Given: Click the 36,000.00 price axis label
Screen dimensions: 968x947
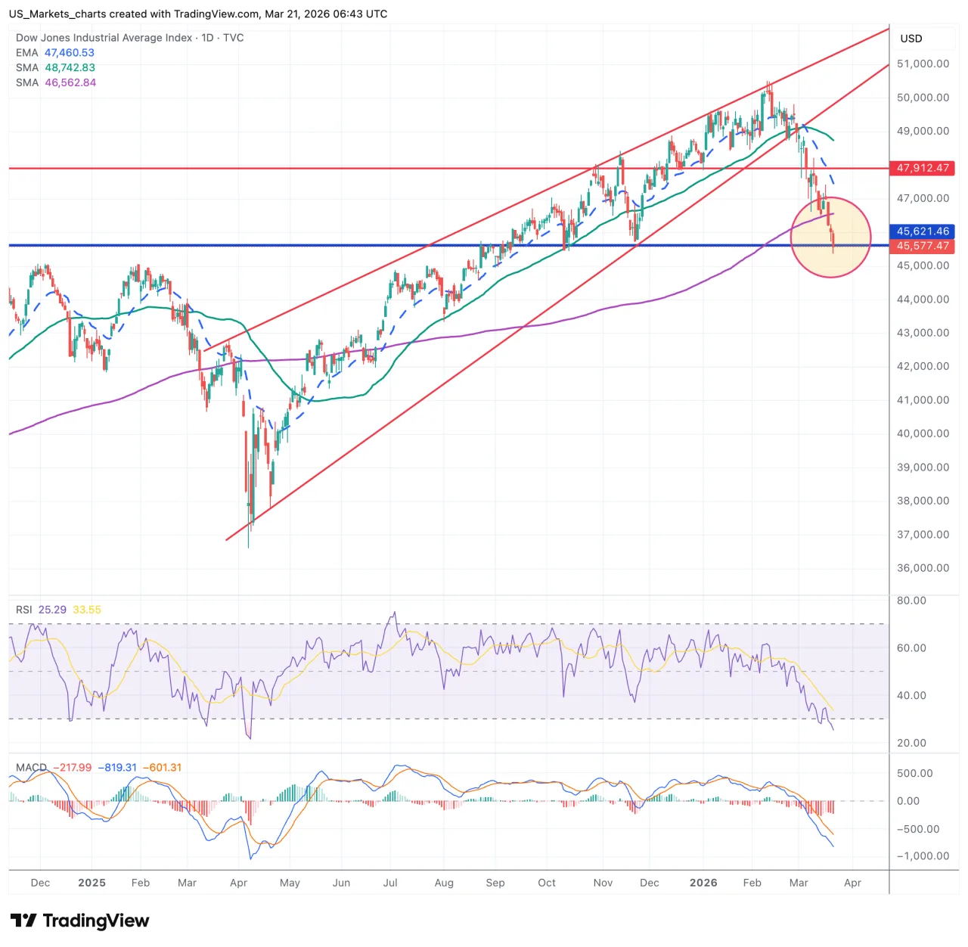Looking at the screenshot, I should pos(923,568).
